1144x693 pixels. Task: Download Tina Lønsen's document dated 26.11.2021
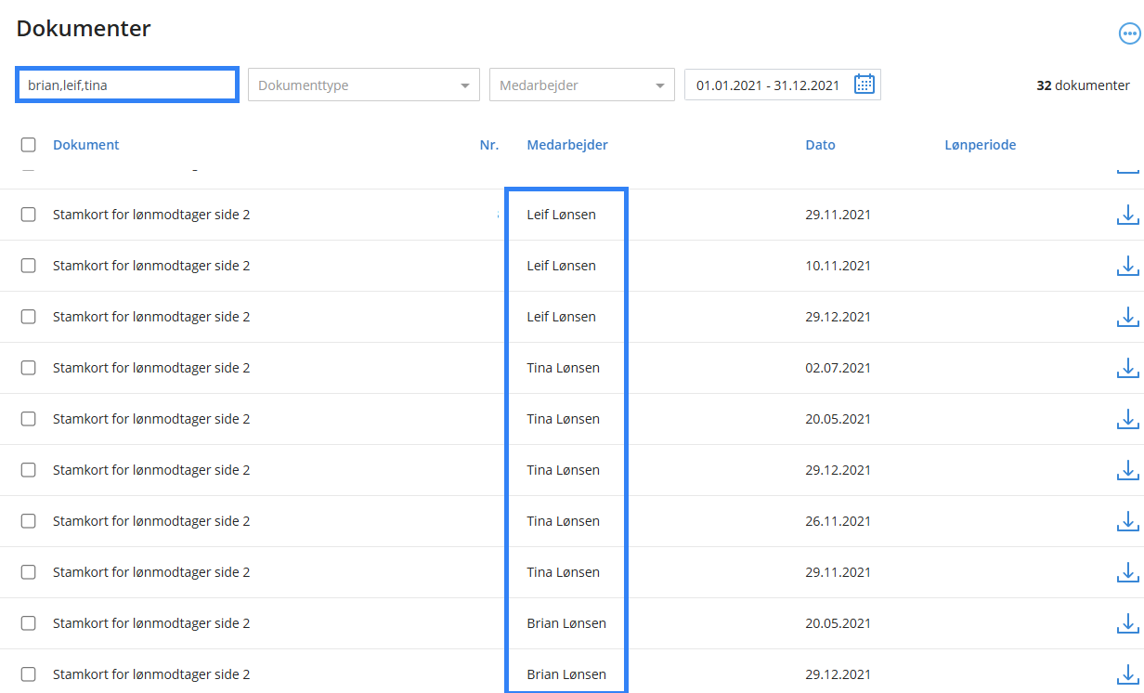click(x=1126, y=521)
